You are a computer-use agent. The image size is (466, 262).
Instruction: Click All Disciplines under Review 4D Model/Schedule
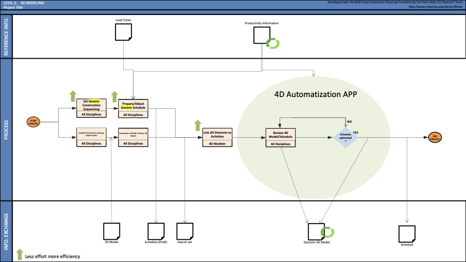[281, 144]
